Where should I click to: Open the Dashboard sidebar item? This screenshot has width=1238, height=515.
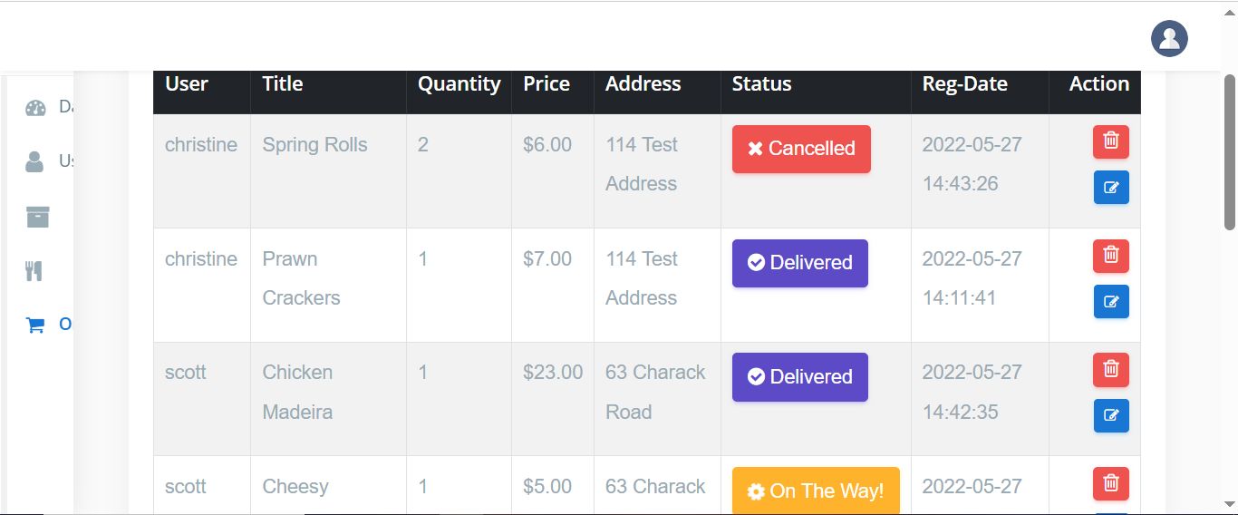(x=36, y=108)
